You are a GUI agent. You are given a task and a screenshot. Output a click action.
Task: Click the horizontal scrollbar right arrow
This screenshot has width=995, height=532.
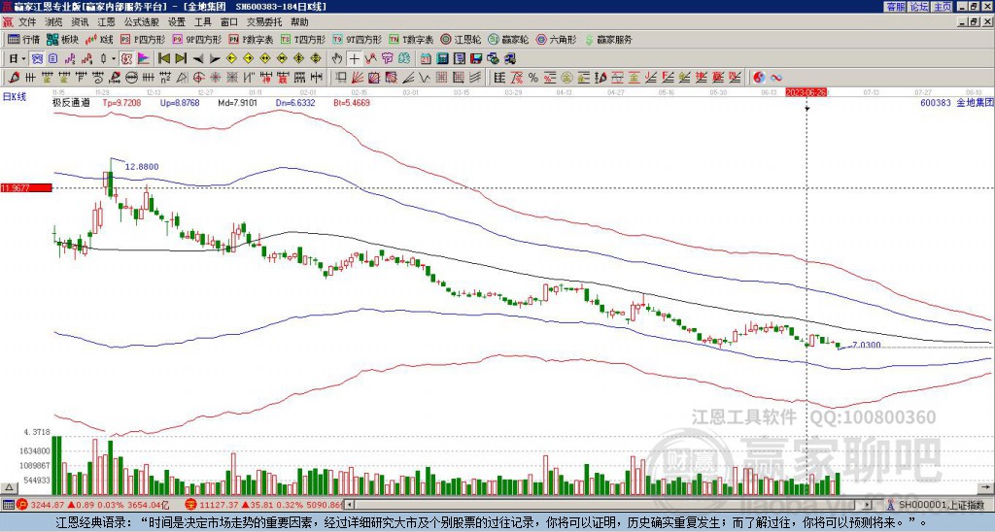click(x=868, y=505)
